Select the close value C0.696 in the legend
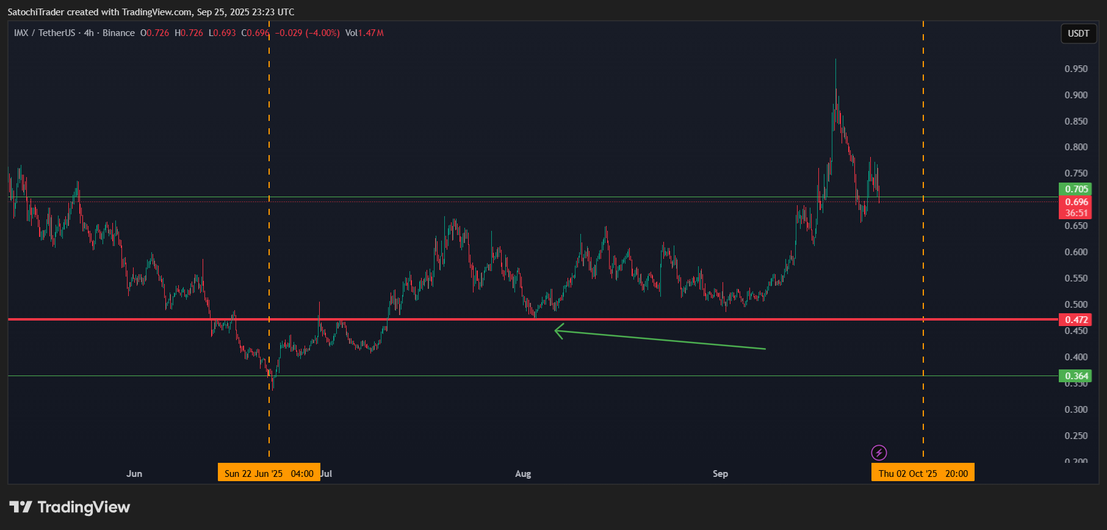This screenshot has width=1107, height=530. 255,33
